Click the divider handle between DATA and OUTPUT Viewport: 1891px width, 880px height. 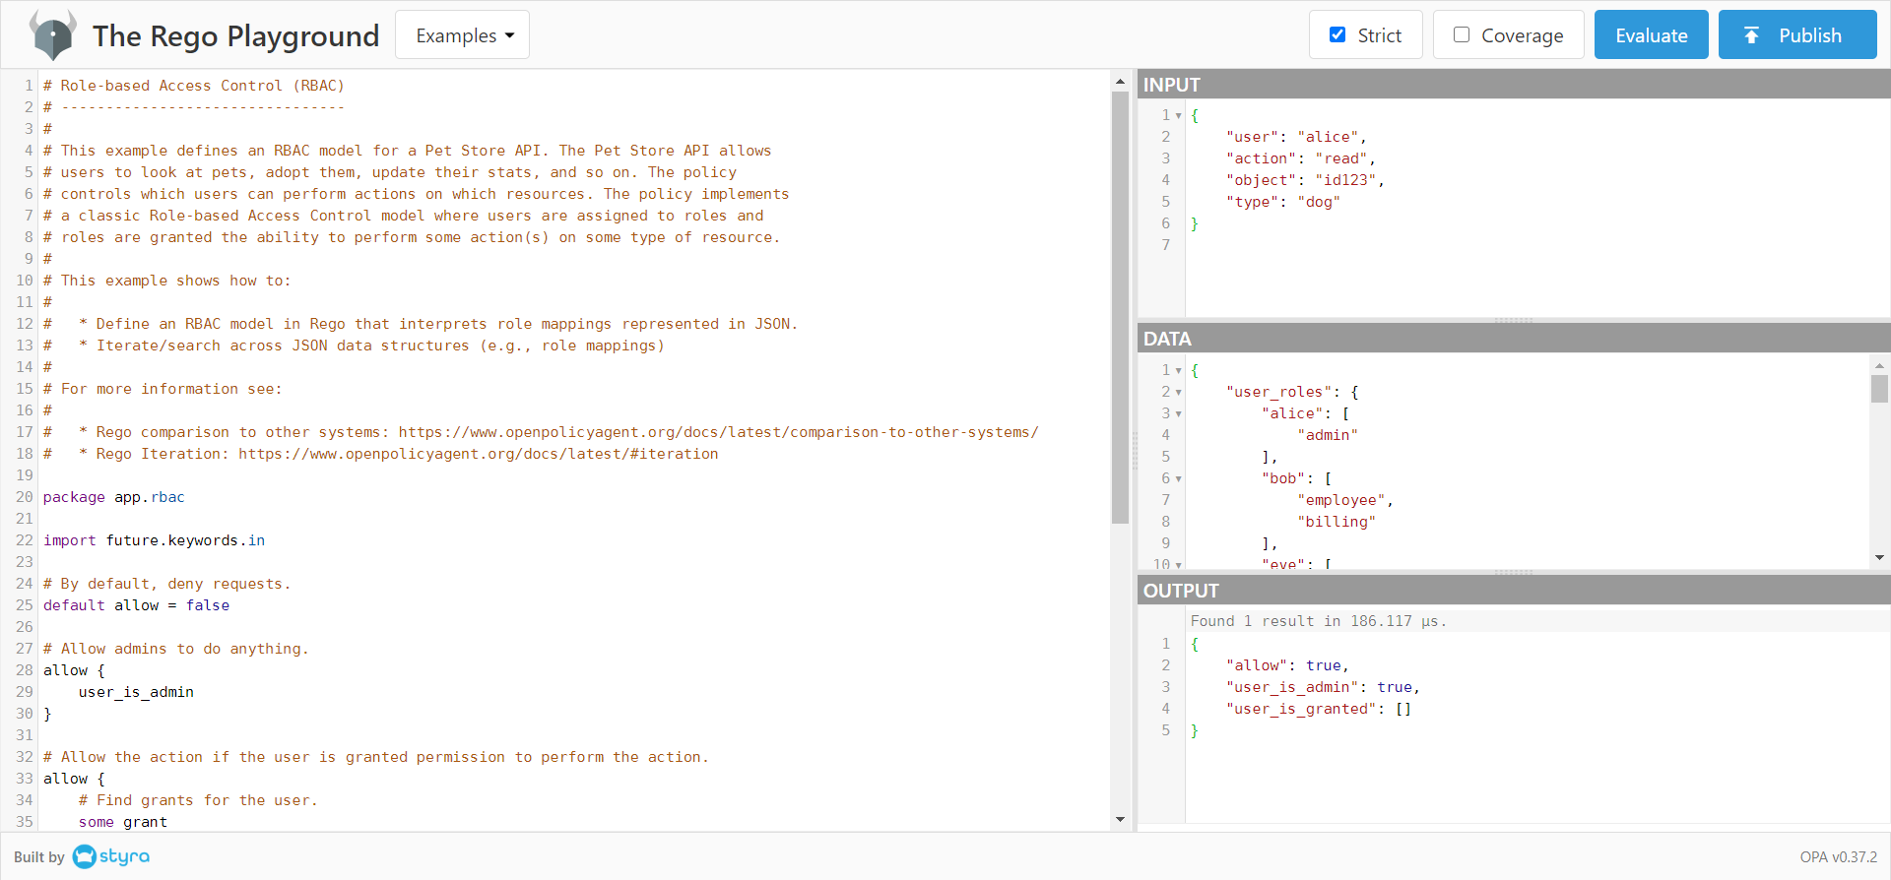[x=1514, y=572]
